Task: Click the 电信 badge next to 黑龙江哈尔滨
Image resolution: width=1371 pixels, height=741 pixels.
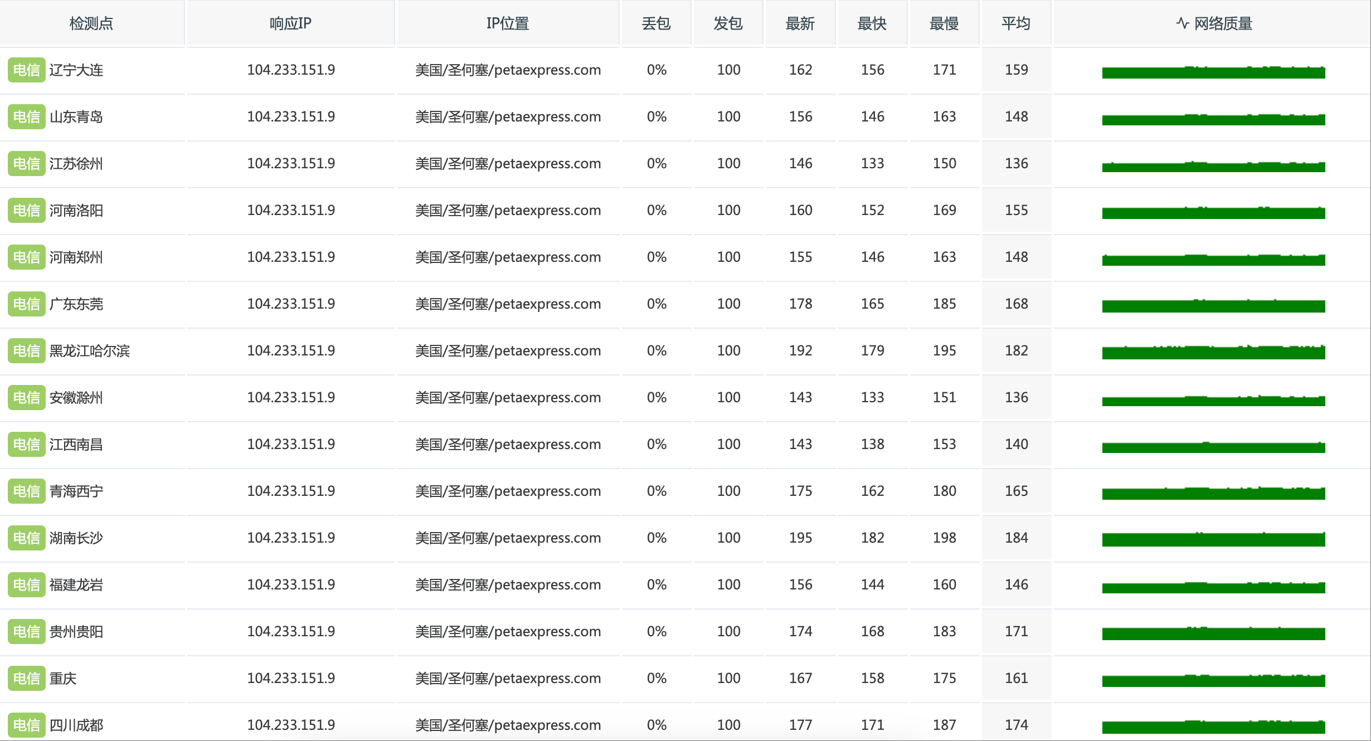Action: pos(26,351)
